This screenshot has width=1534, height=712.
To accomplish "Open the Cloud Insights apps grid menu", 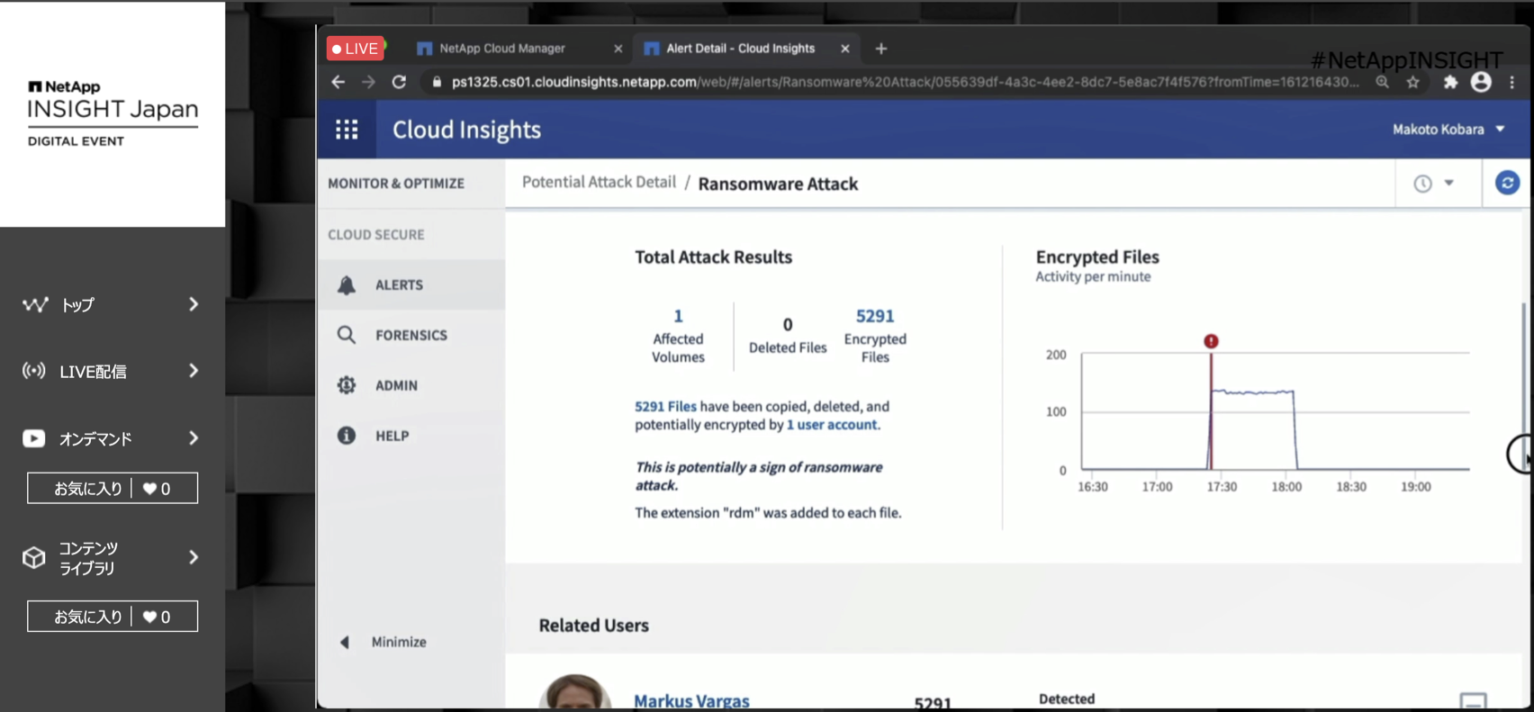I will point(347,130).
